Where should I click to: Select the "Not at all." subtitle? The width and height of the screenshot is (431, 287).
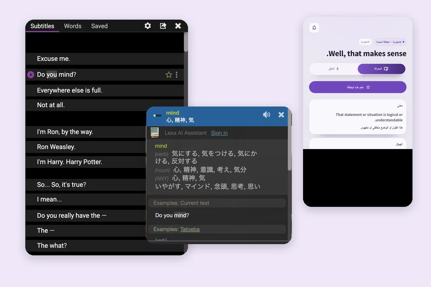[105, 105]
